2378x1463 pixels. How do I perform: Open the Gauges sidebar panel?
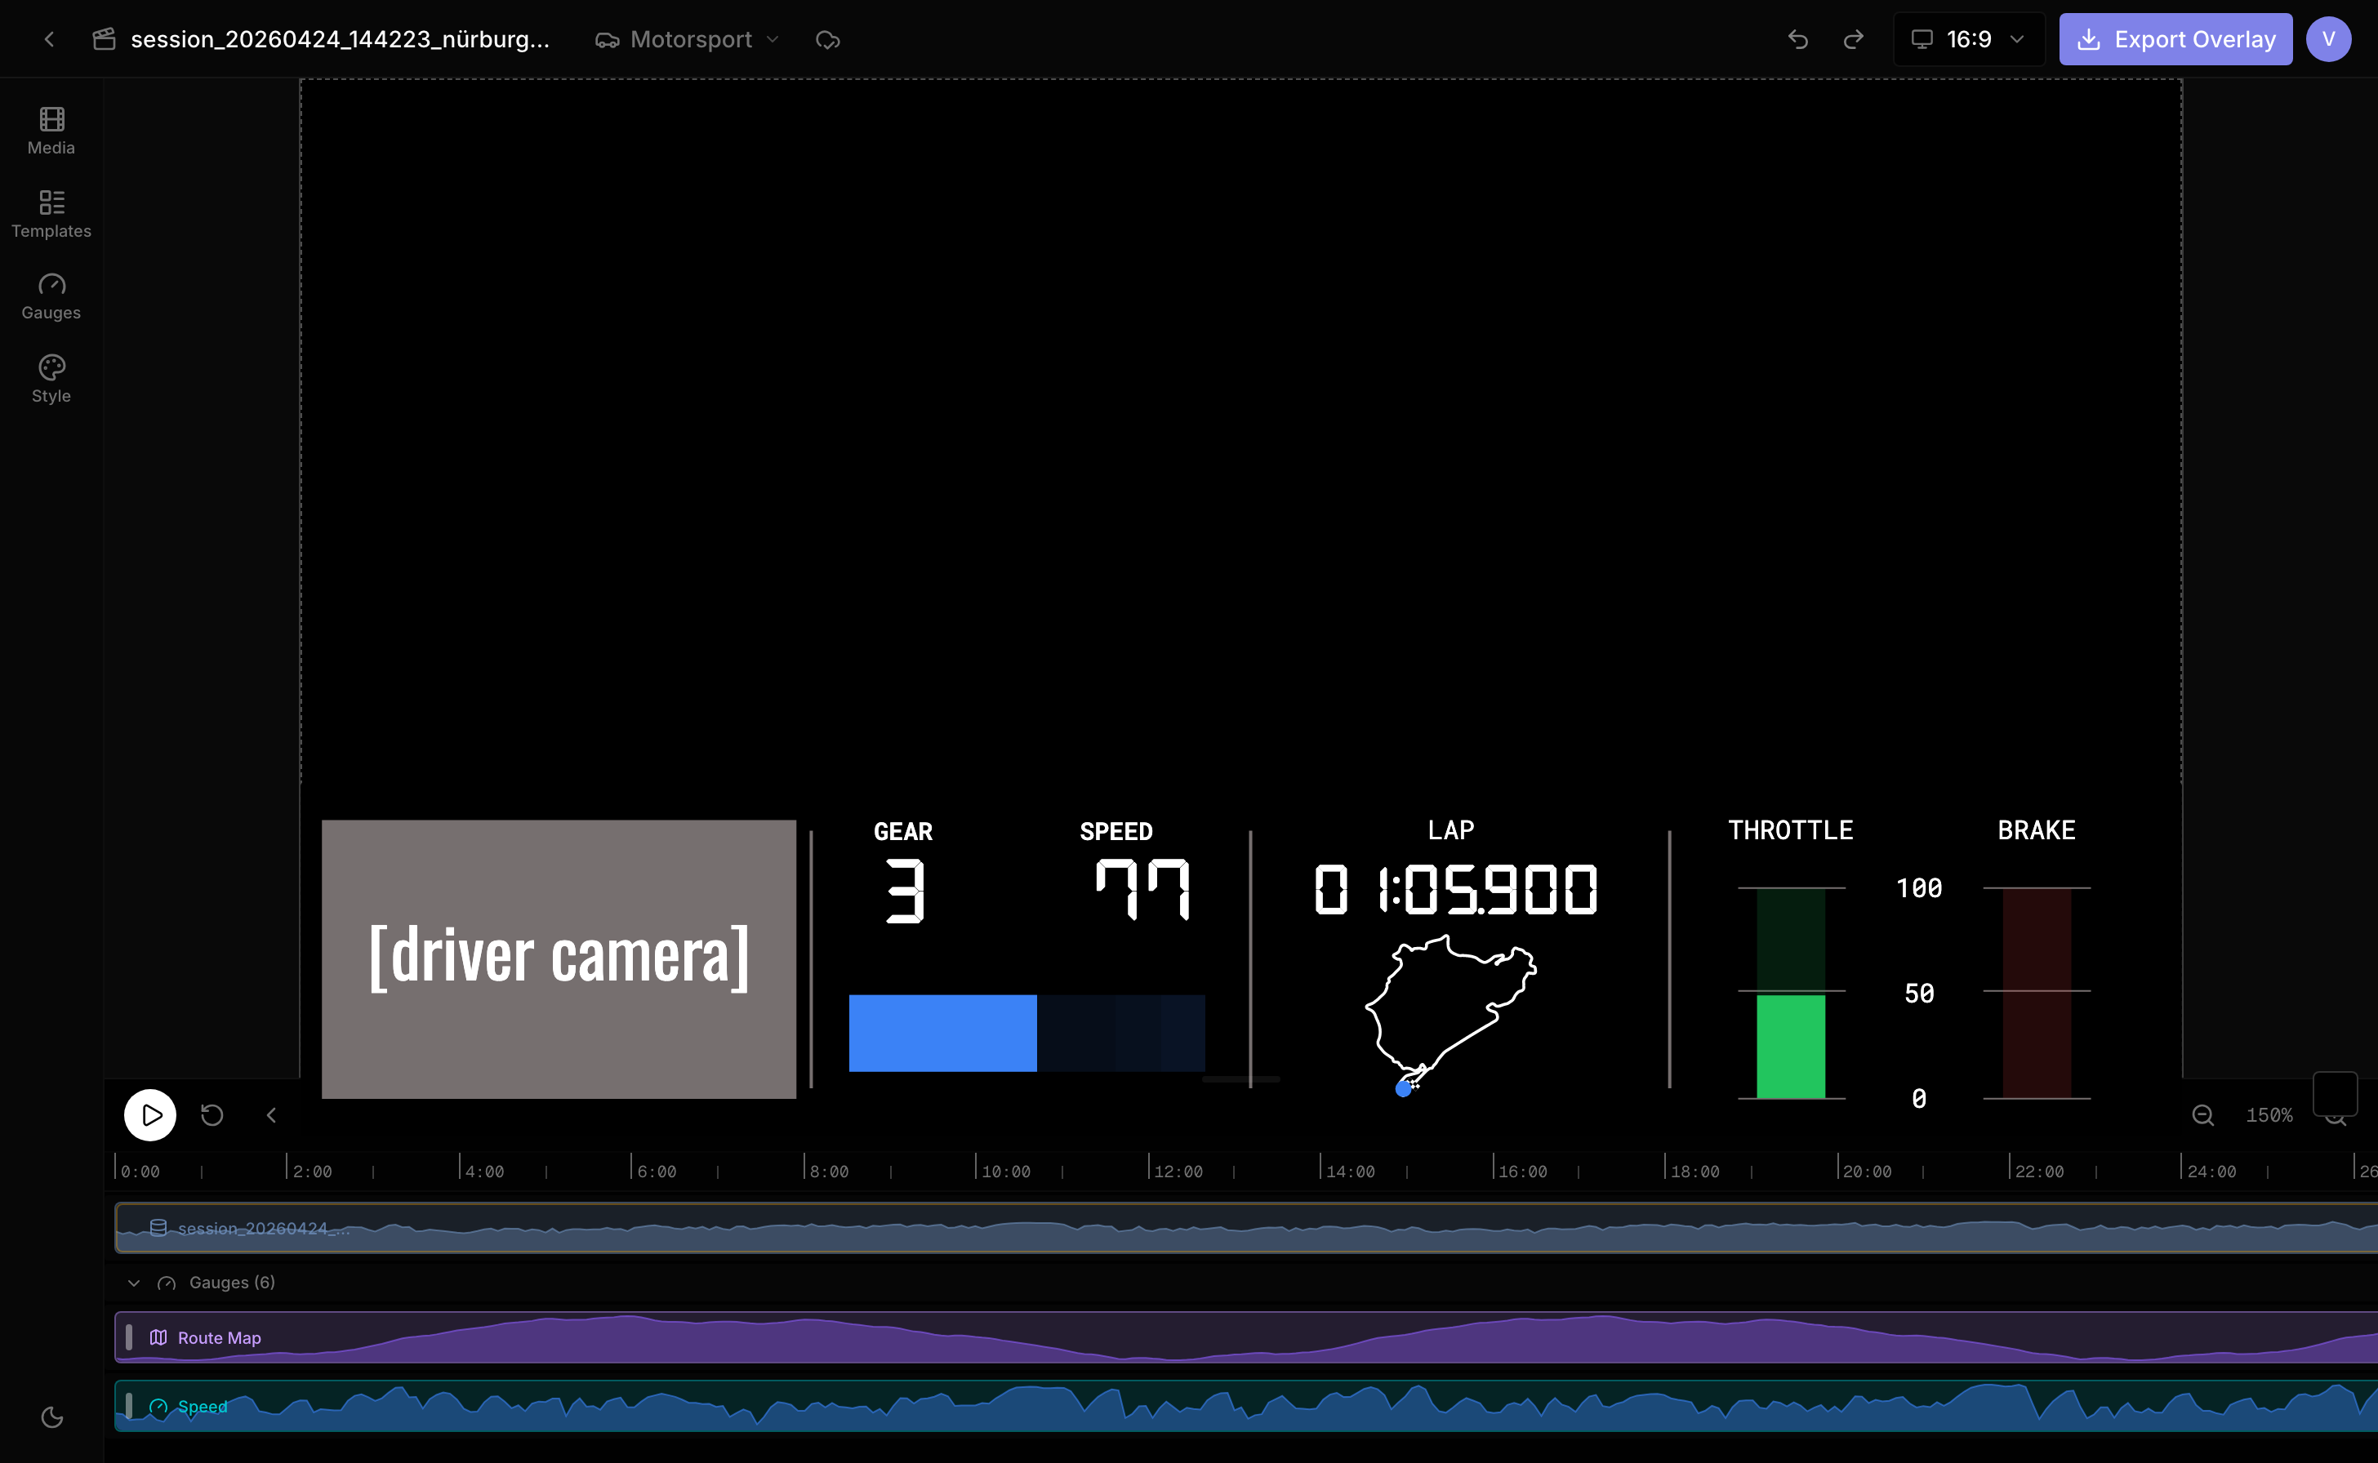51,297
